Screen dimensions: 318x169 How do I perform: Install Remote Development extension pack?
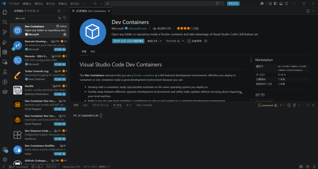(60, 49)
